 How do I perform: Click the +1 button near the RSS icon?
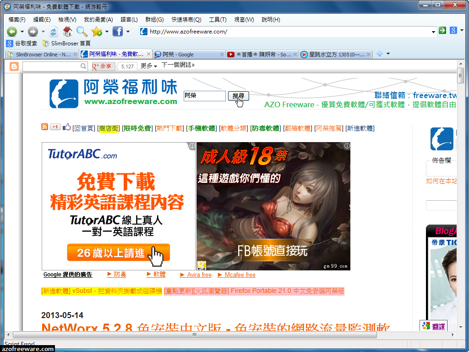(55, 126)
